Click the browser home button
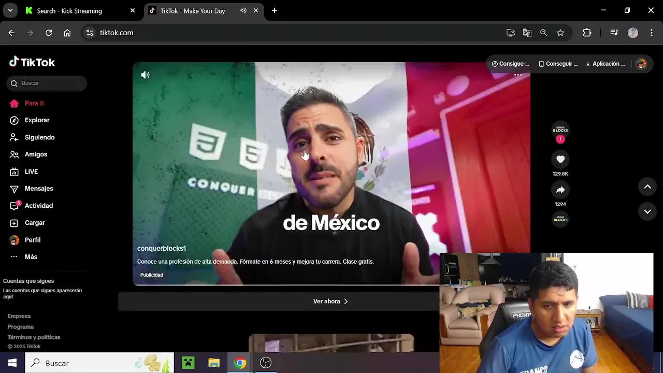Image resolution: width=663 pixels, height=373 pixels. [x=67, y=33]
